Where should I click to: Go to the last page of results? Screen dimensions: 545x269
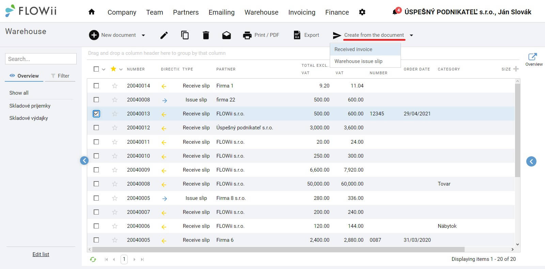coord(142,259)
